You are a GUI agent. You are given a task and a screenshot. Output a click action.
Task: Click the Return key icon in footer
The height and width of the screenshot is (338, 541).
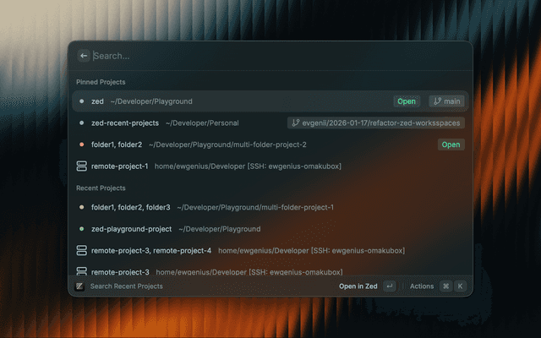[389, 286]
